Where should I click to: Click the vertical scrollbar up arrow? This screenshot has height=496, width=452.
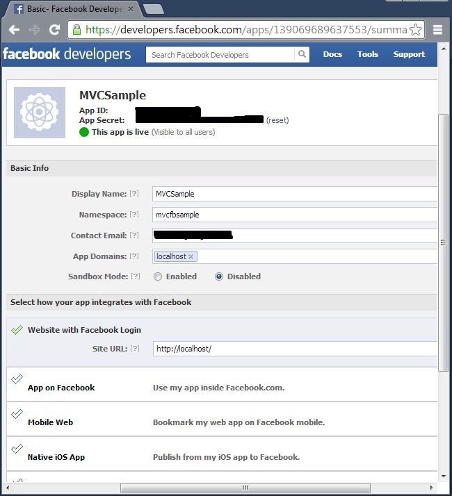(x=444, y=49)
